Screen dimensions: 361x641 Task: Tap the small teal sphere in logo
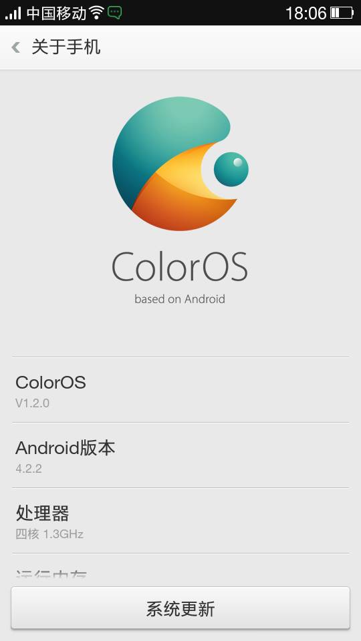pyautogui.click(x=231, y=169)
